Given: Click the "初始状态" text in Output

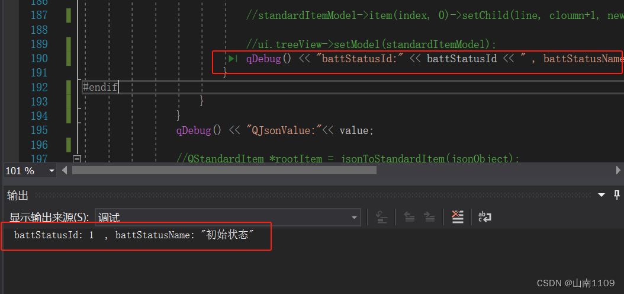Looking at the screenshot, I should point(228,235).
